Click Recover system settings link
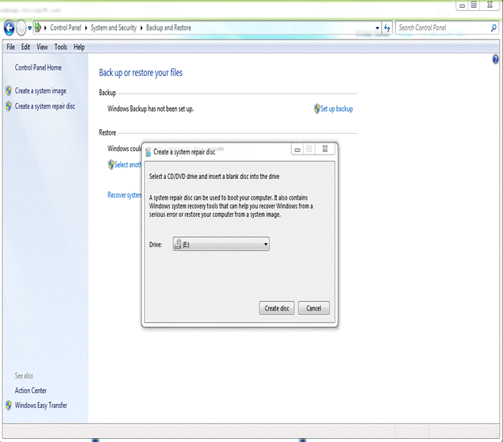The width and height of the screenshot is (503, 442). (124, 195)
